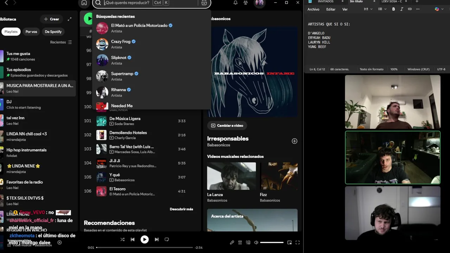Insert a link in Notepad toolbar
Image resolution: width=450 pixels, height=253 pixels.
(x=410, y=9)
